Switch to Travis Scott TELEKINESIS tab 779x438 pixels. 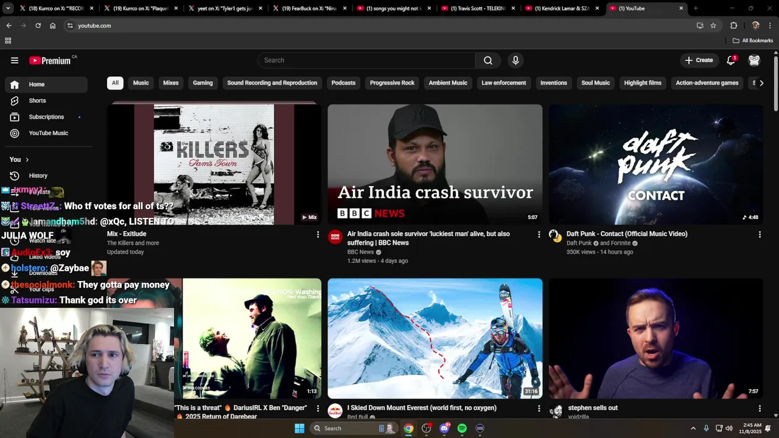tap(478, 9)
